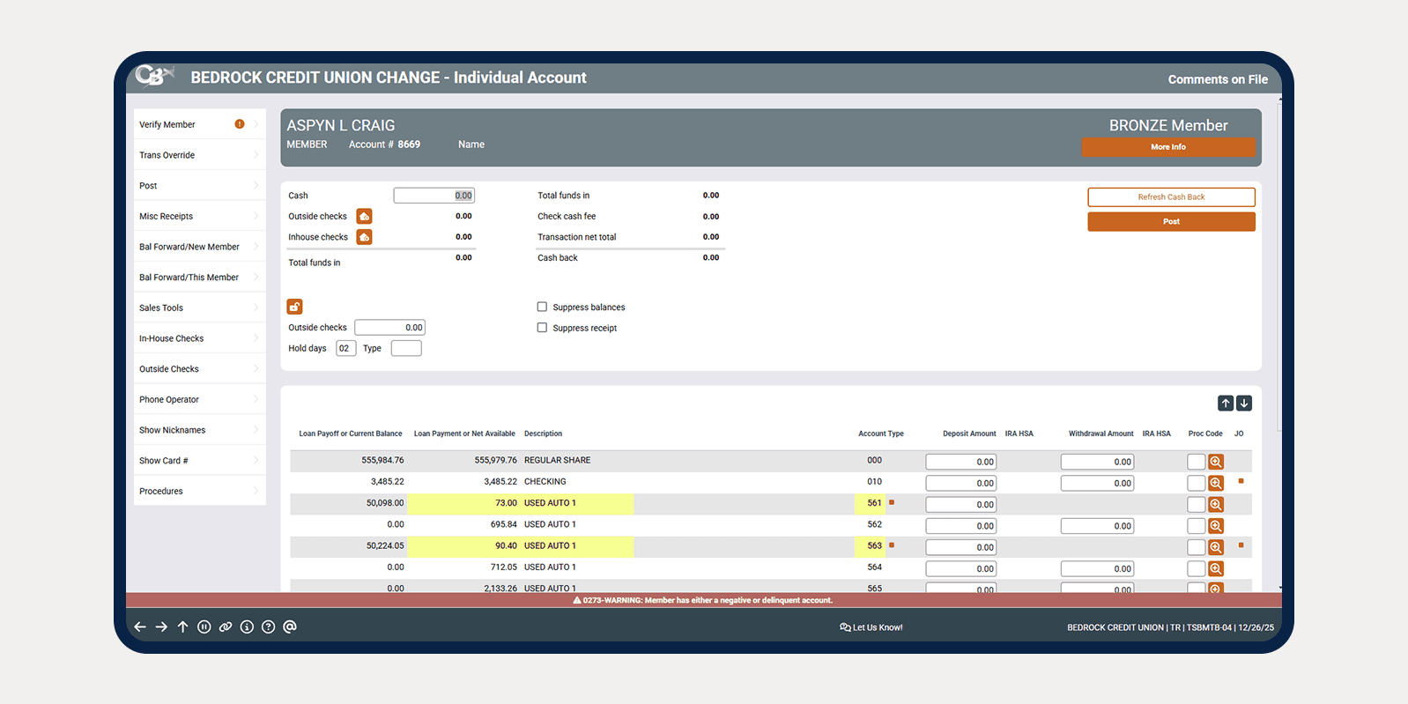Image resolution: width=1408 pixels, height=704 pixels.
Task: Click the Let Us Know! link
Action: coord(871,627)
